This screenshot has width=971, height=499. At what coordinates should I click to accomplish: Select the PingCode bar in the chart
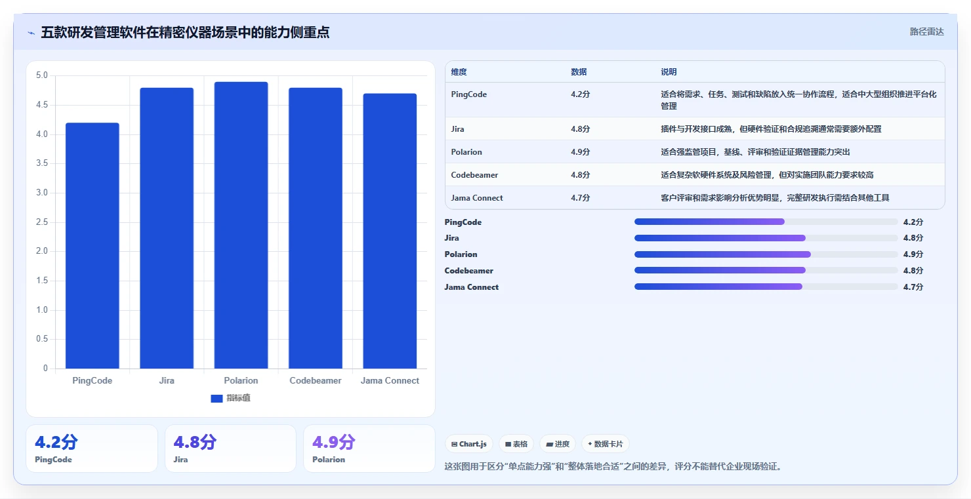pos(93,246)
